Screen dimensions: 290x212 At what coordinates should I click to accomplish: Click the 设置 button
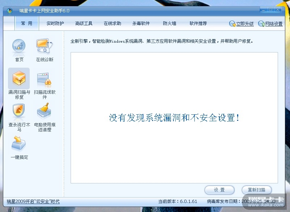(x=219, y=190)
